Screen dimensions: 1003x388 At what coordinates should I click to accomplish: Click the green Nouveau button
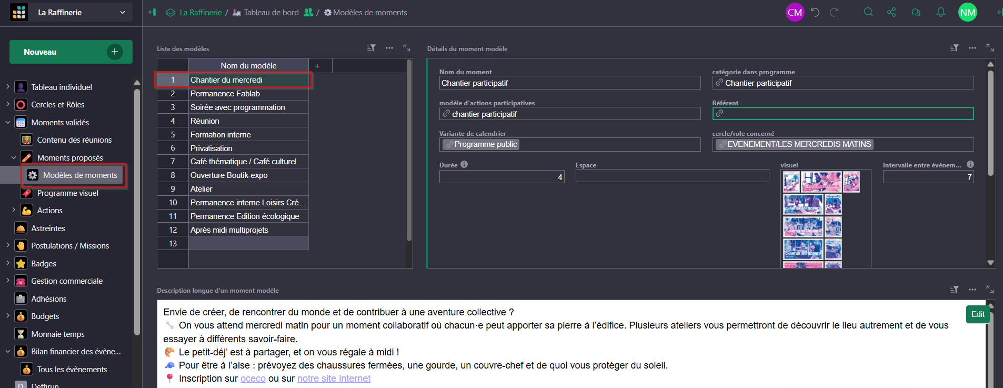click(71, 52)
